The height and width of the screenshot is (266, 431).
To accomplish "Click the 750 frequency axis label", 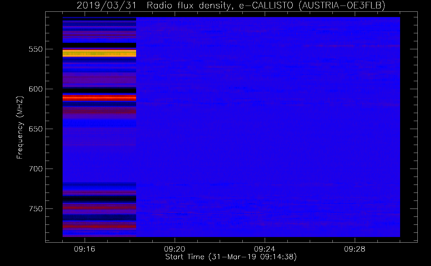I will [x=36, y=209].
